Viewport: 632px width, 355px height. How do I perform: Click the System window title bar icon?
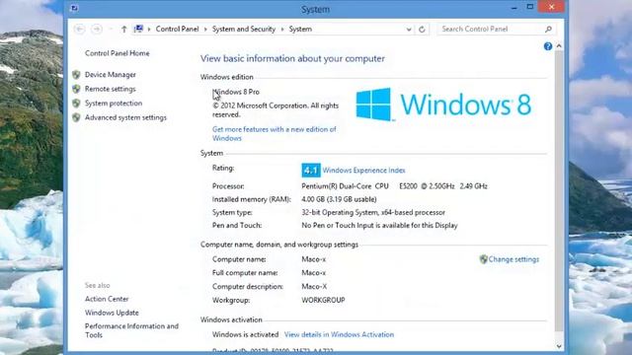point(74,8)
